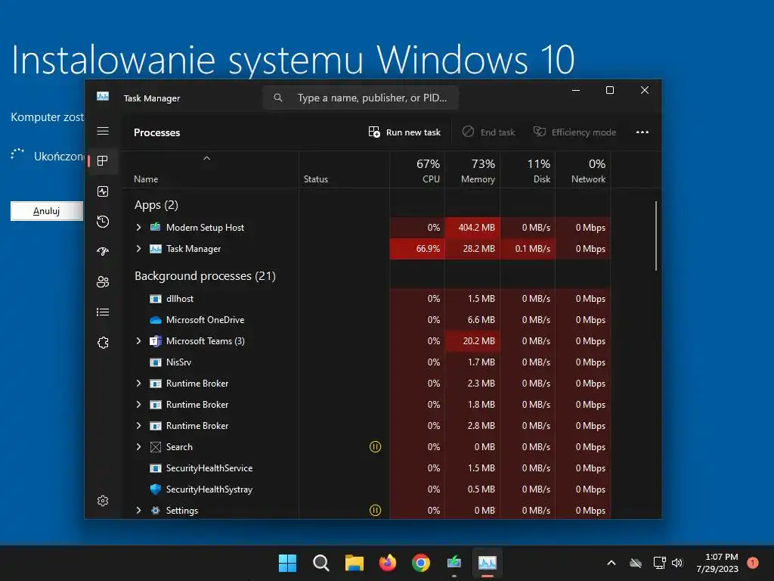Screen dimensions: 774x581
Task: Expand the first Runtime Broker entry
Action: [x=139, y=383]
